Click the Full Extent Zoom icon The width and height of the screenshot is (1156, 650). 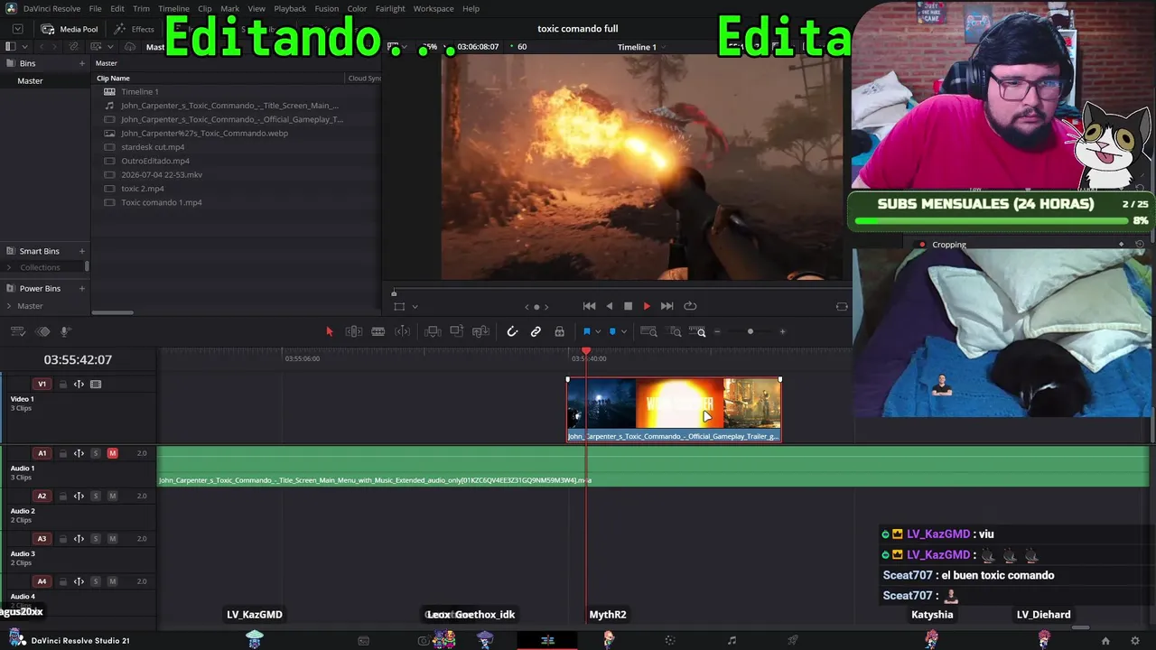[x=648, y=331]
